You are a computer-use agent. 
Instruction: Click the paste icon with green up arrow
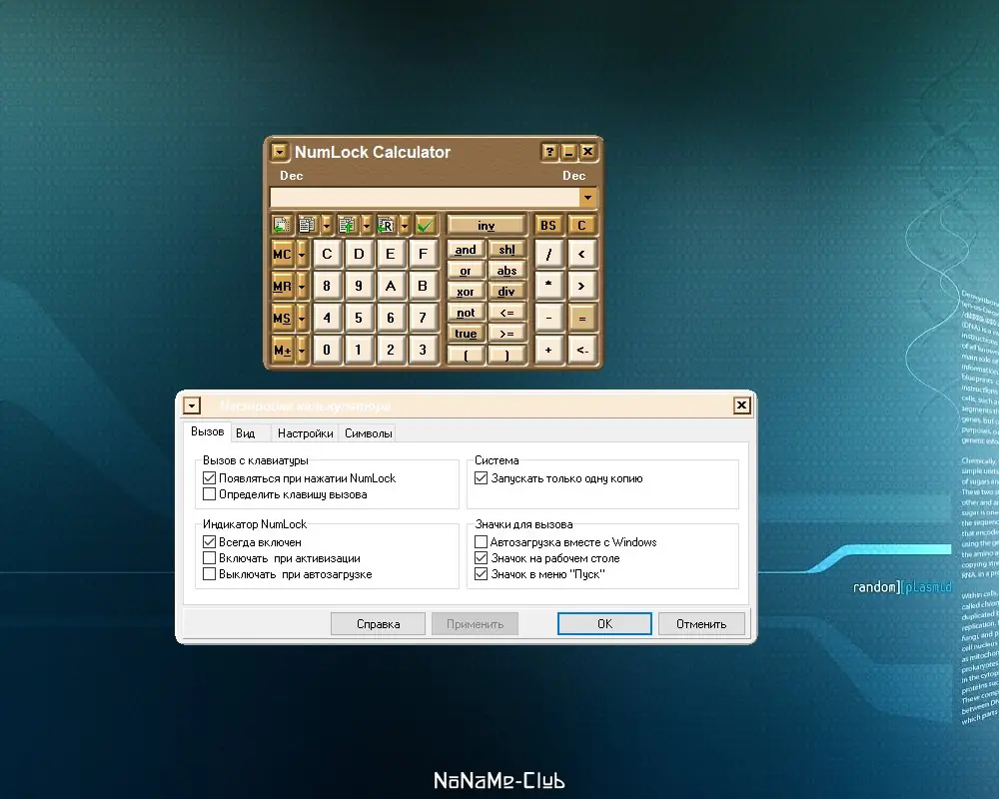tap(348, 225)
